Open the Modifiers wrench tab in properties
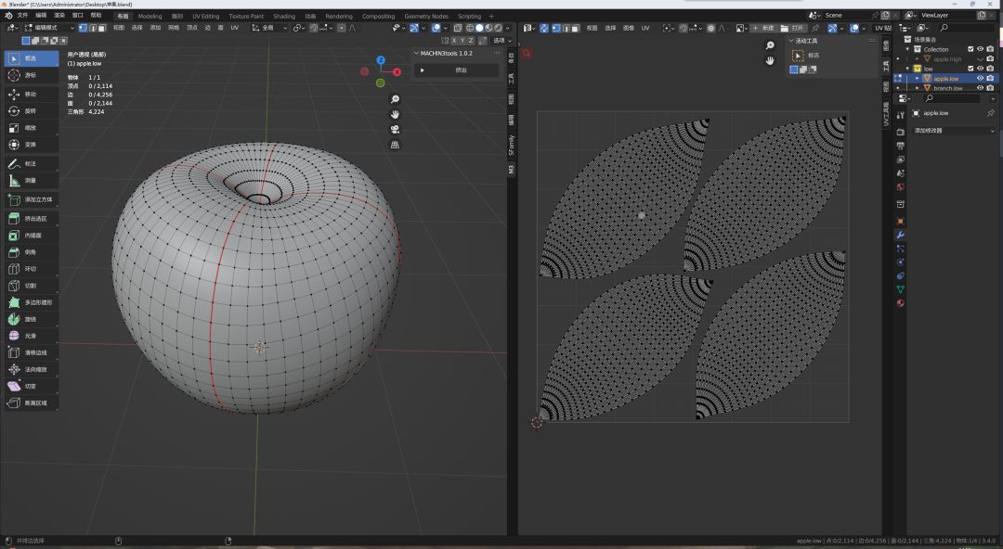 coord(900,235)
